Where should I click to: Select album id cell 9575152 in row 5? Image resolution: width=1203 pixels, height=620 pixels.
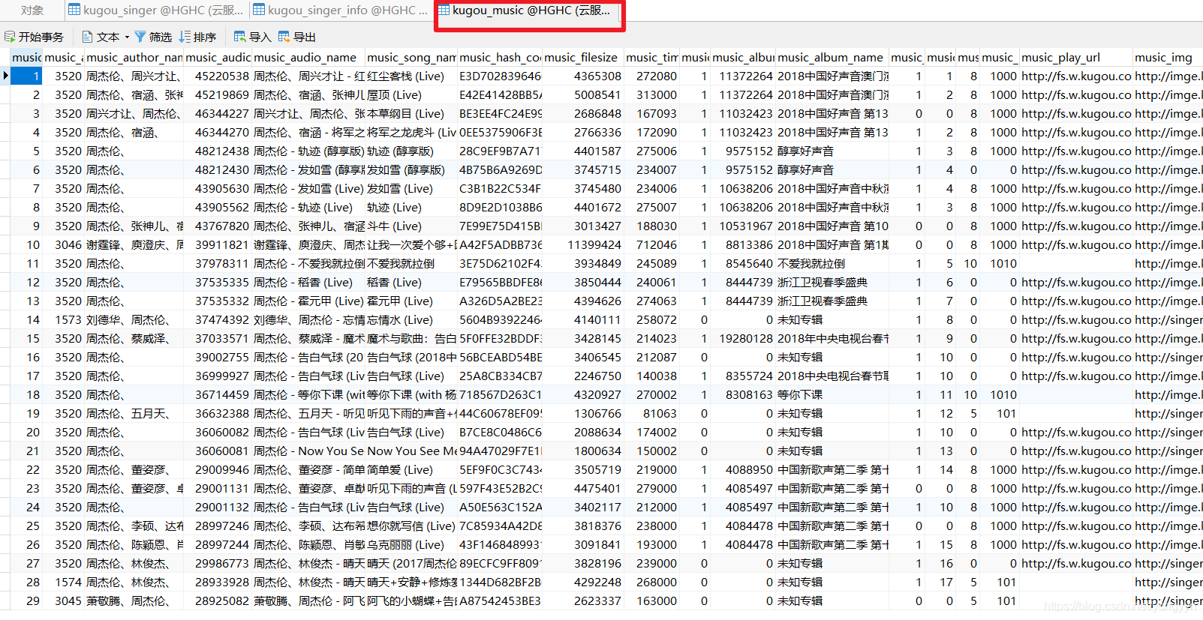pyautogui.click(x=743, y=151)
